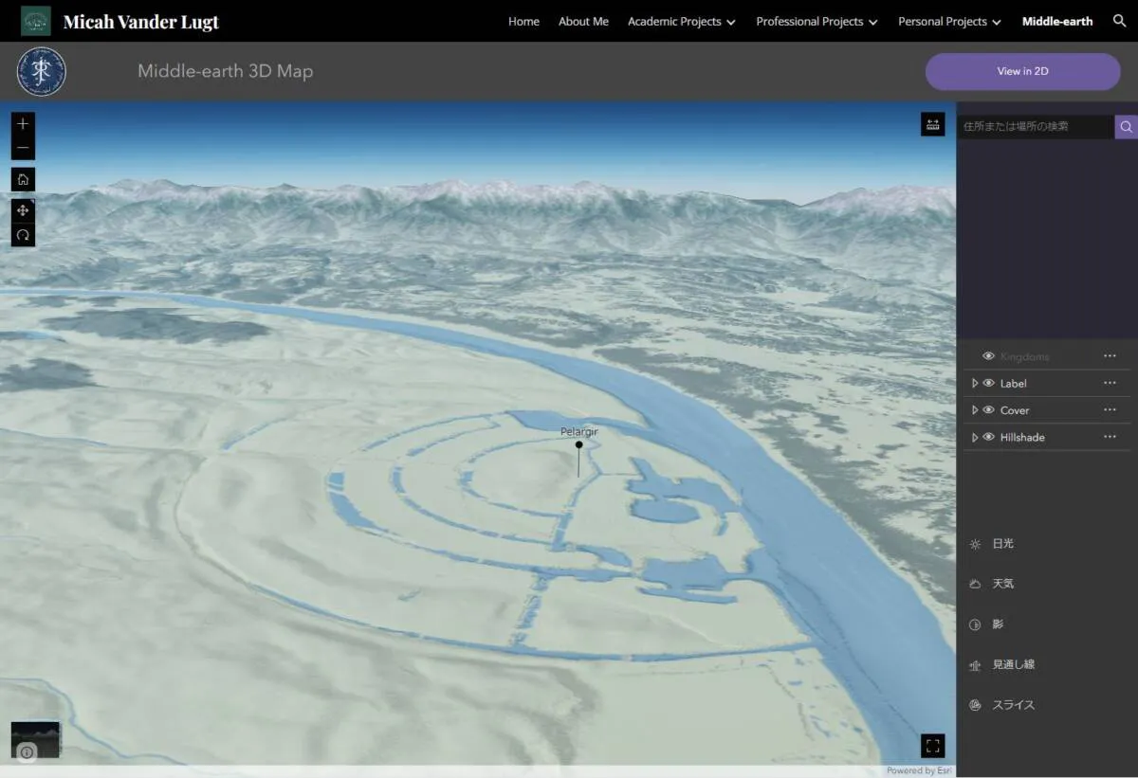Open options menu for Kingdoms layer

click(x=1110, y=356)
